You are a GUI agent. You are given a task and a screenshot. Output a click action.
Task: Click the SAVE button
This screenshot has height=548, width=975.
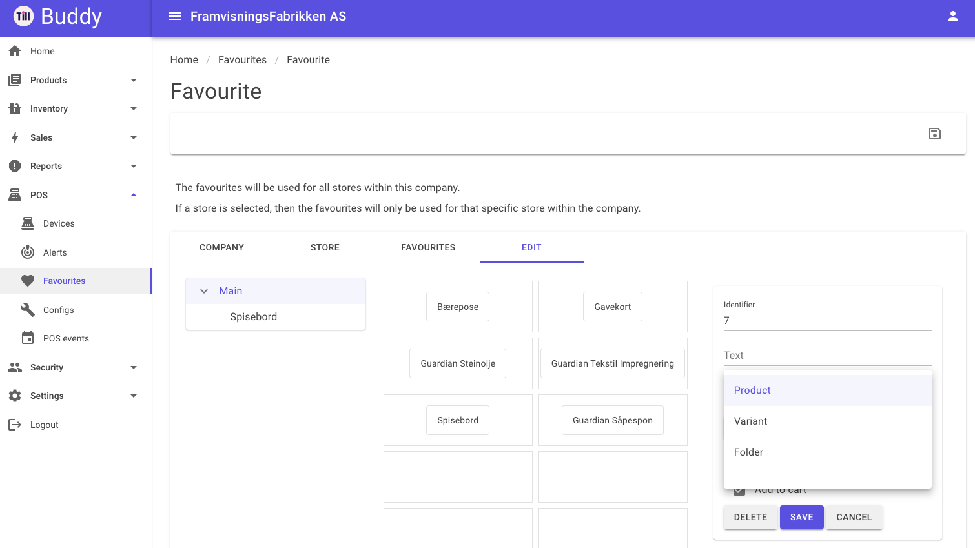pos(801,517)
